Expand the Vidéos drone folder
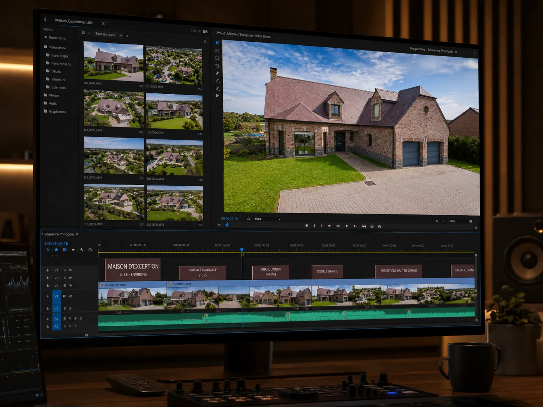 pos(55,48)
